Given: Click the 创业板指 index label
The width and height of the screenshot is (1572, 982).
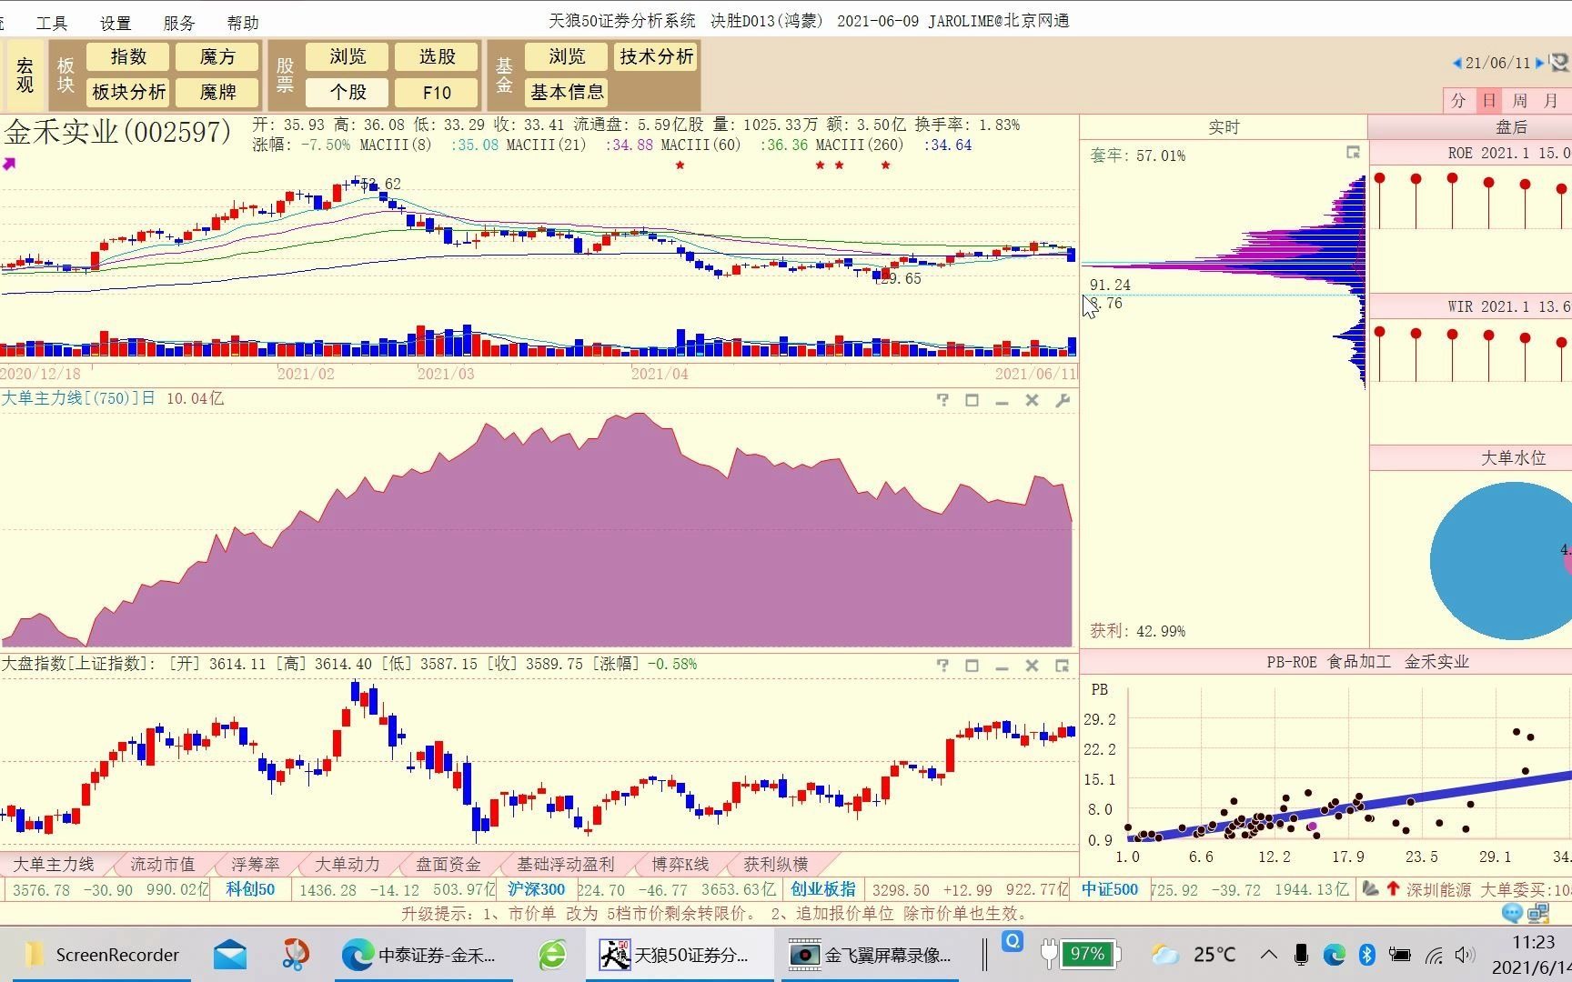Looking at the screenshot, I should [x=822, y=889].
